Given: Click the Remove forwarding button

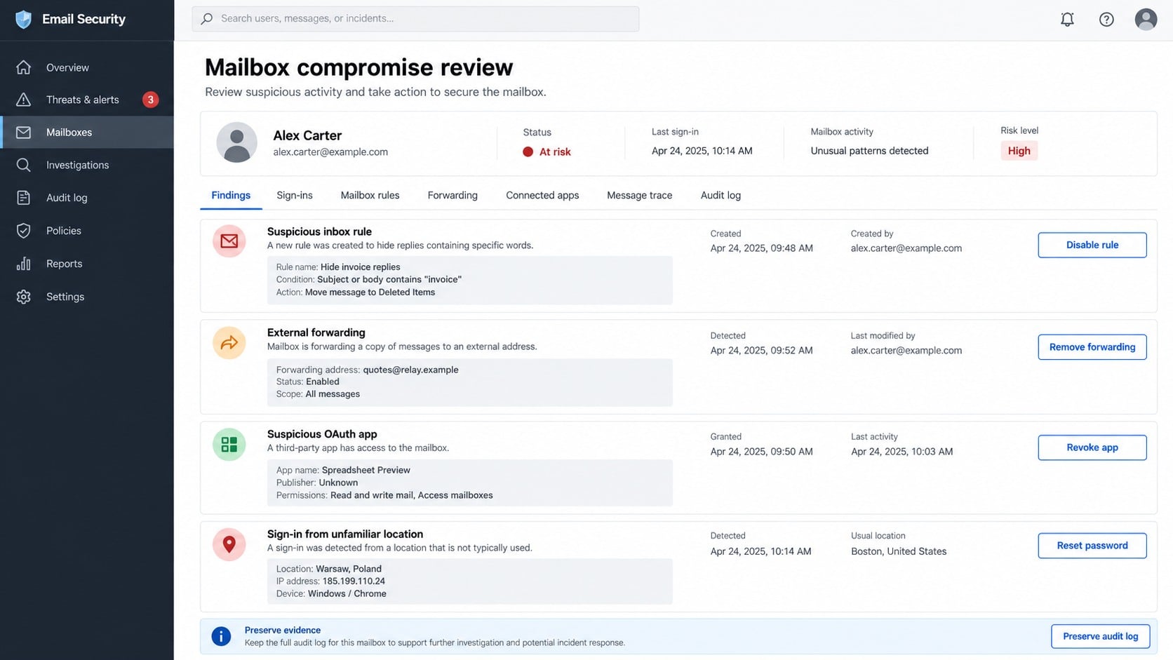Looking at the screenshot, I should point(1092,347).
